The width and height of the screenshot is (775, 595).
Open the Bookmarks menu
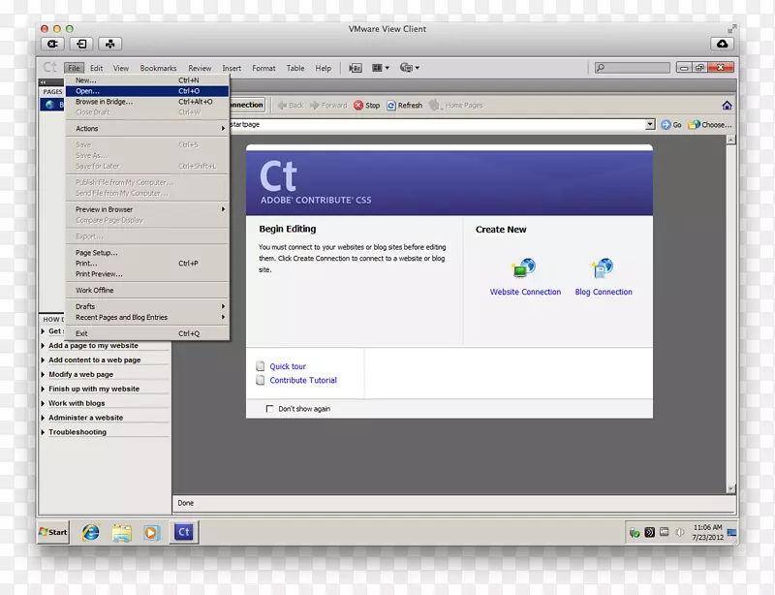(158, 69)
